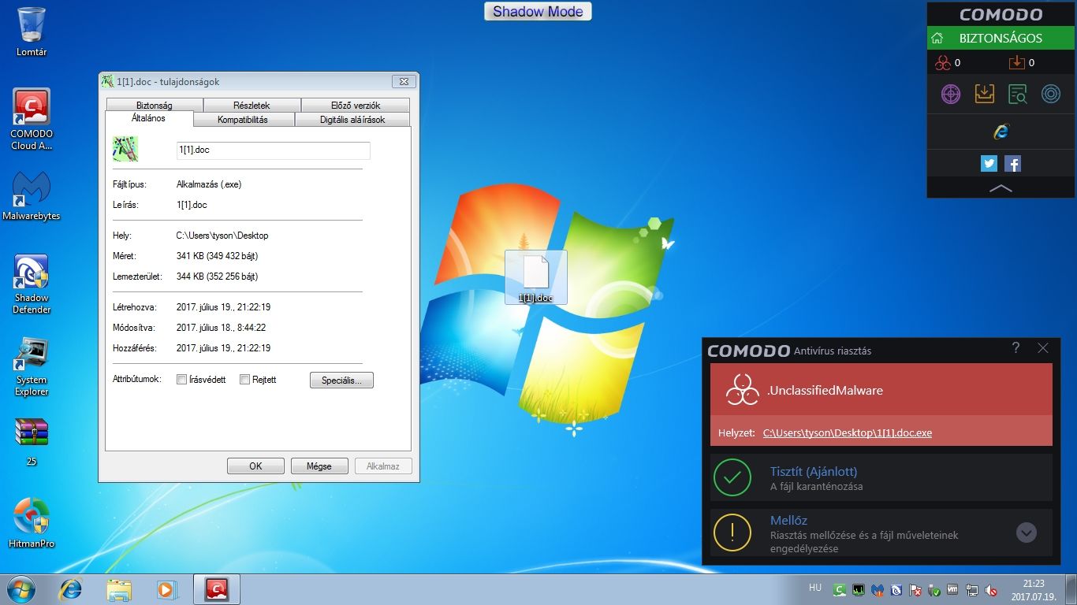
Task: Click Mégse to cancel properties dialog
Action: (x=319, y=466)
